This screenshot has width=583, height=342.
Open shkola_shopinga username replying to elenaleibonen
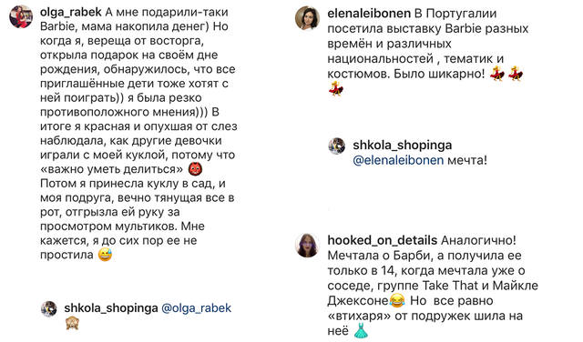[403, 146]
